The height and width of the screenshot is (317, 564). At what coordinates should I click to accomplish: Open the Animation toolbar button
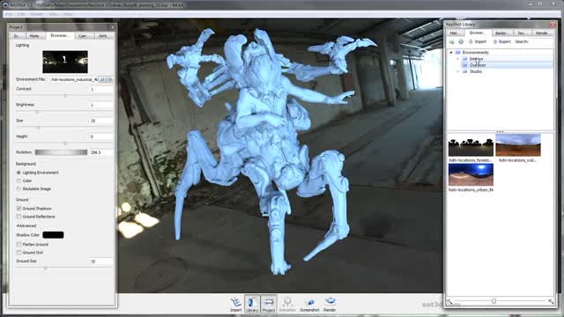coord(287,304)
